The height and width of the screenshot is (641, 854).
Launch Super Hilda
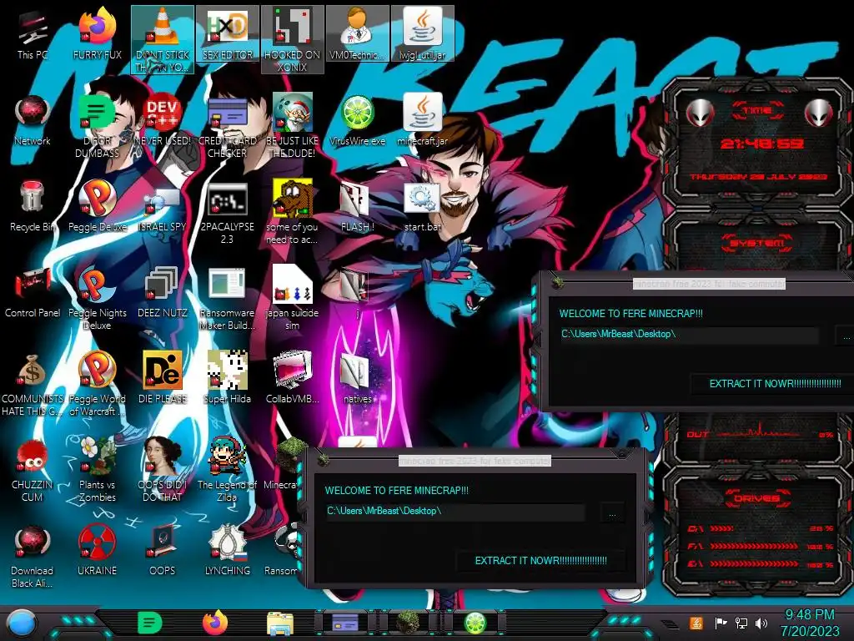click(x=227, y=377)
